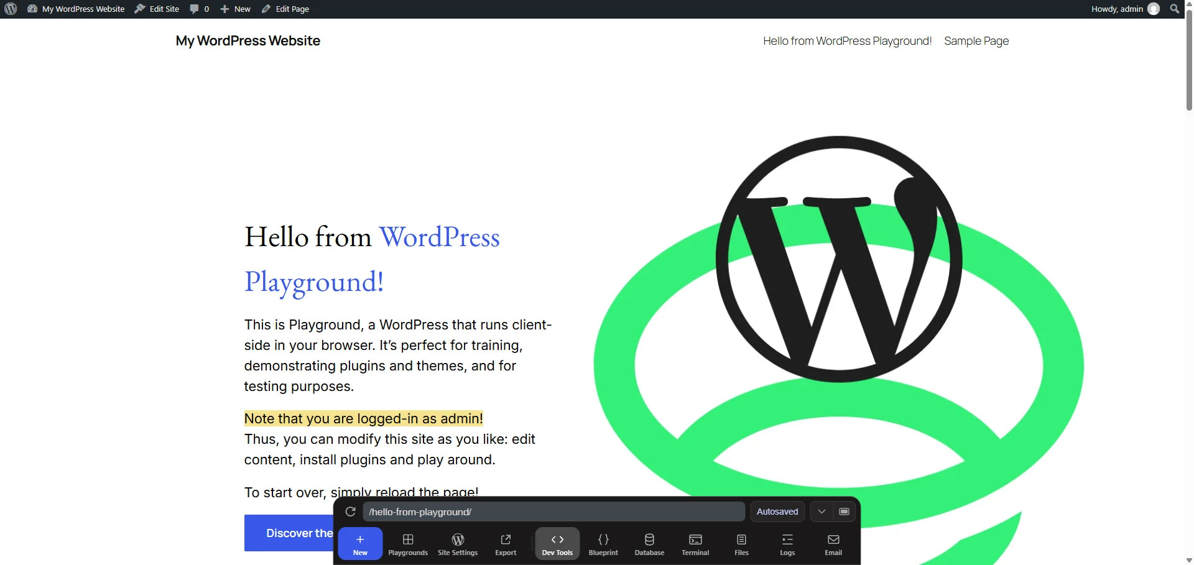The width and height of the screenshot is (1194, 565).
Task: Open Hello from WordPress Playground! nav link
Action: point(847,41)
